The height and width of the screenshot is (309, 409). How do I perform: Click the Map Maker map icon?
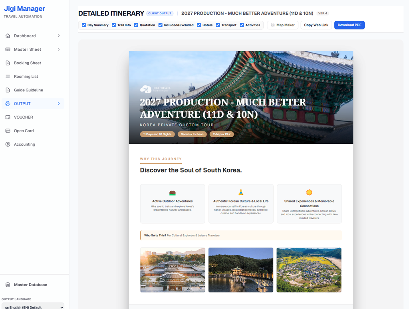[x=272, y=25]
